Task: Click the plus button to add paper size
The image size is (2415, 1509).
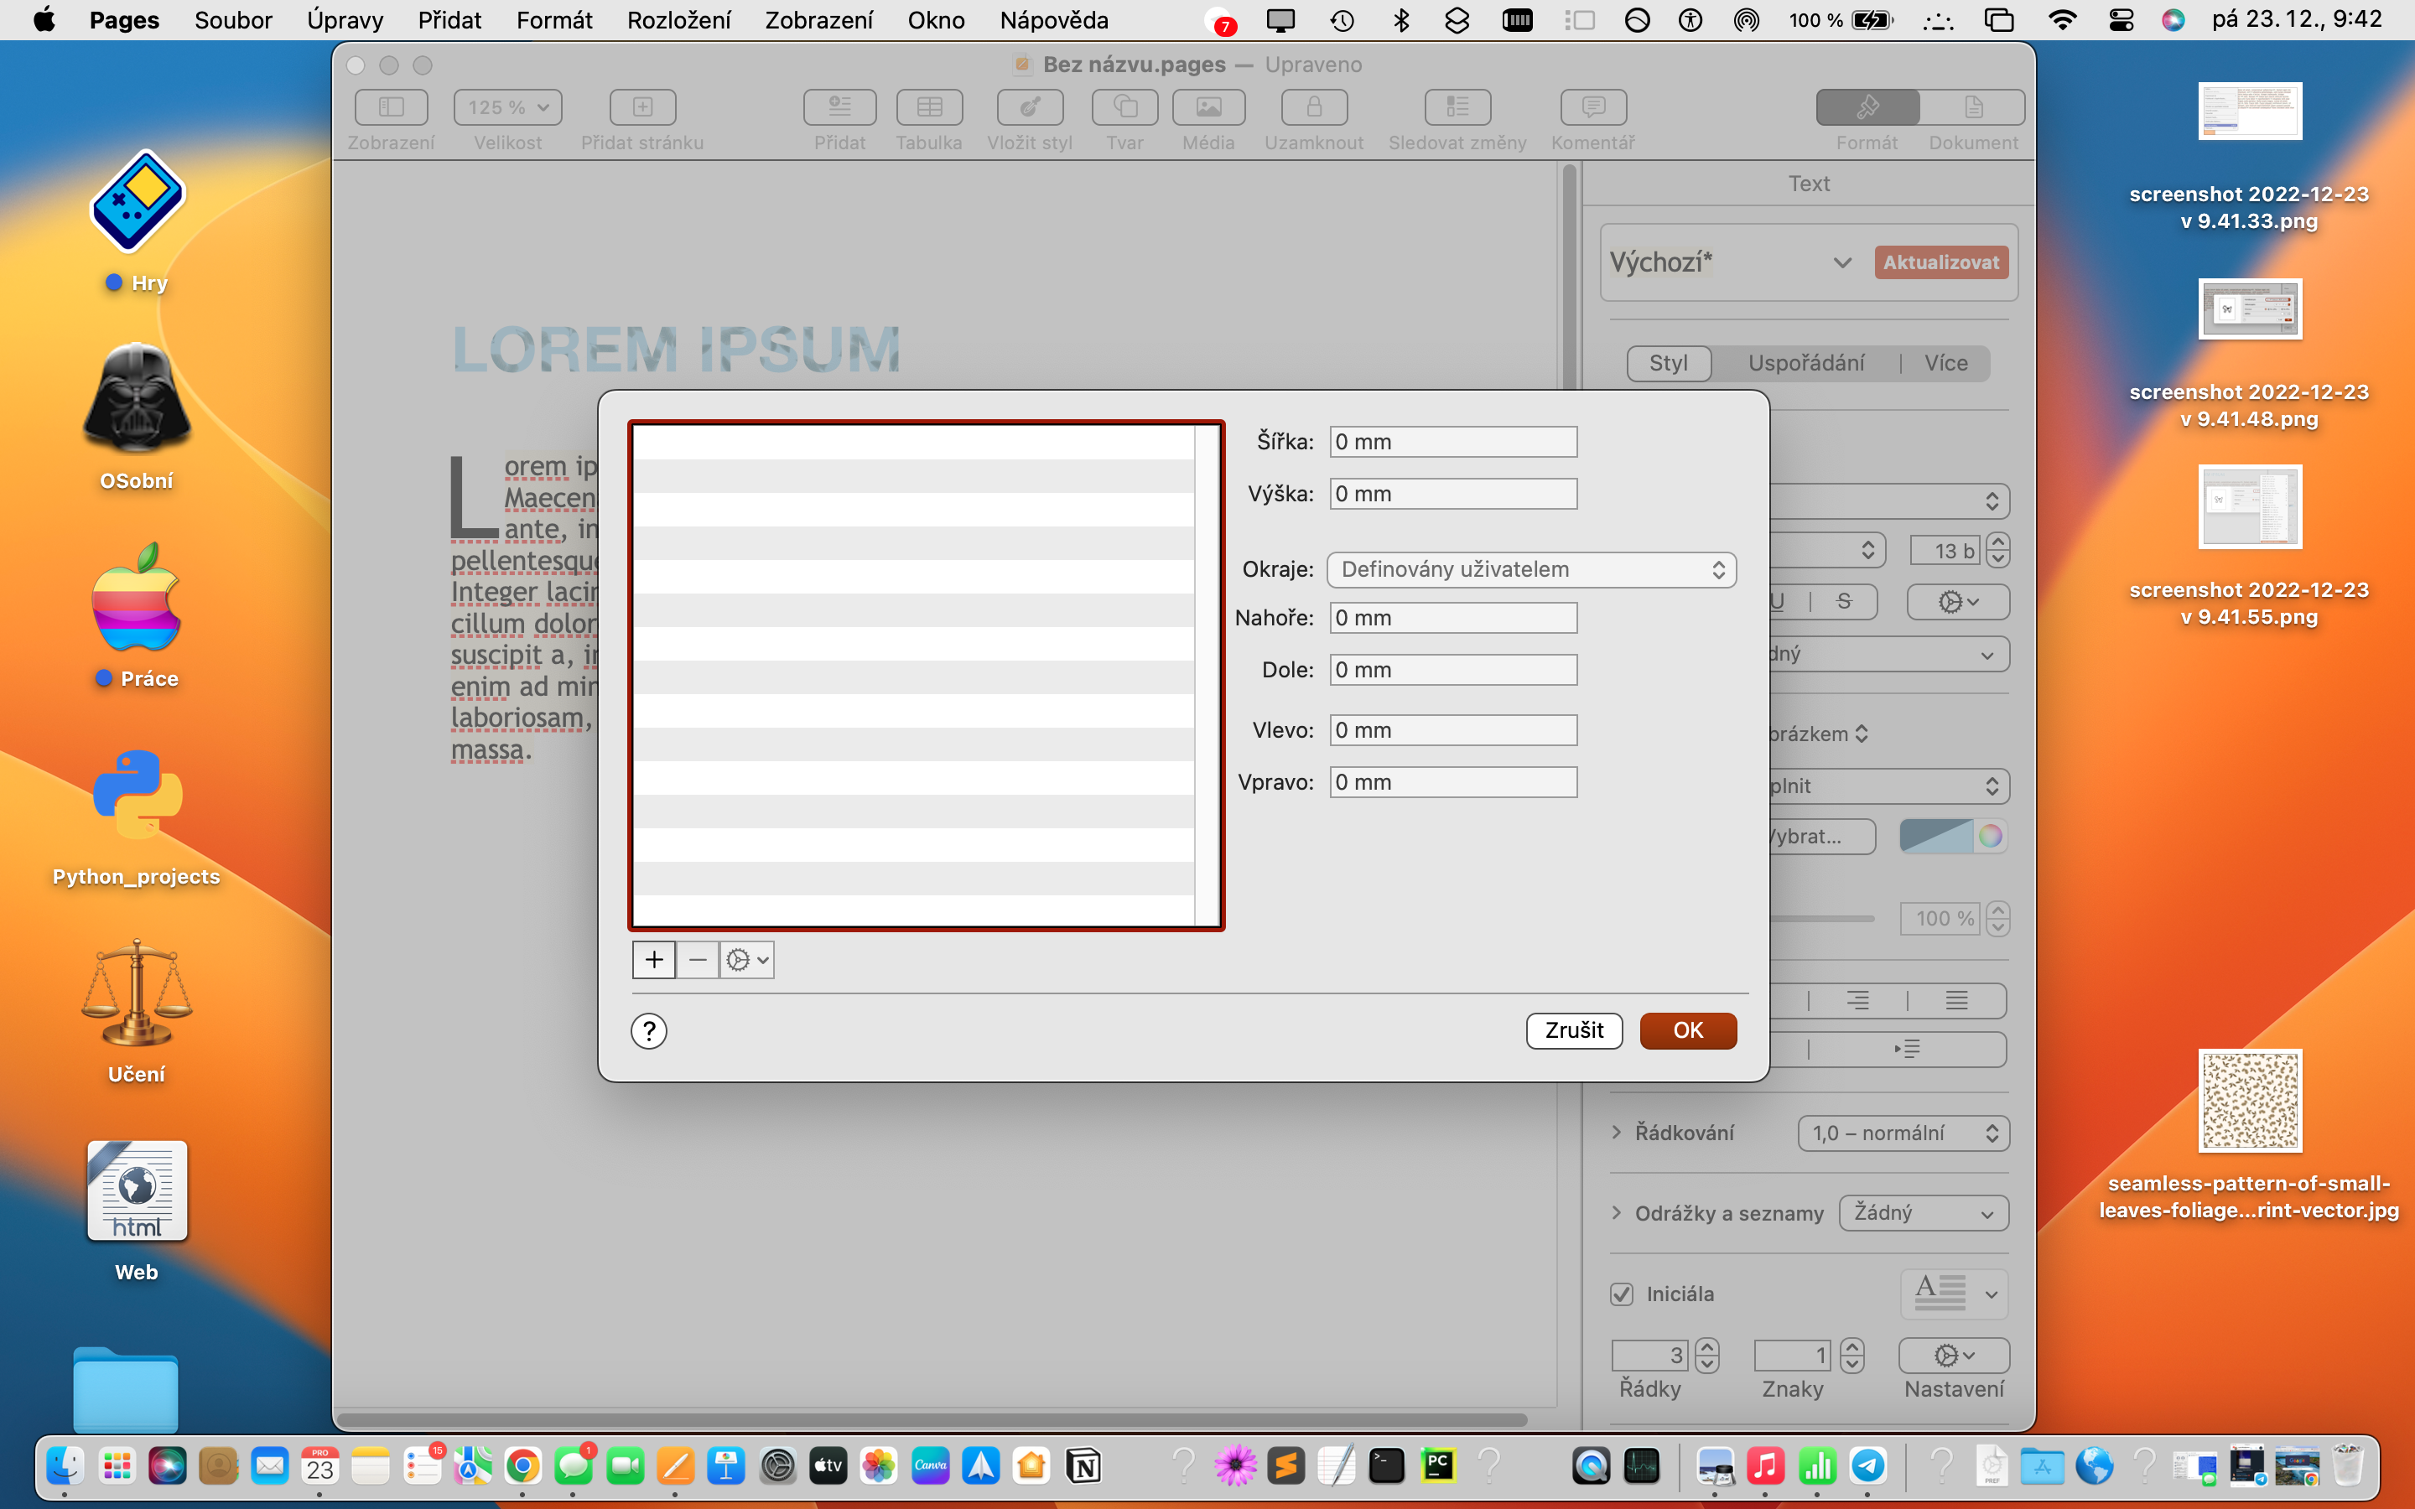Action: click(x=654, y=959)
